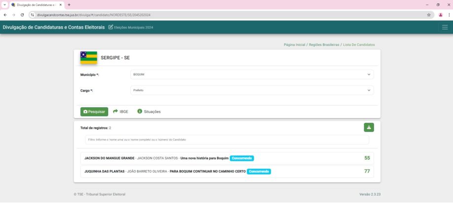Image resolution: width=453 pixels, height=207 pixels.
Task: Download the candidate list with the green button
Action: (x=369, y=127)
